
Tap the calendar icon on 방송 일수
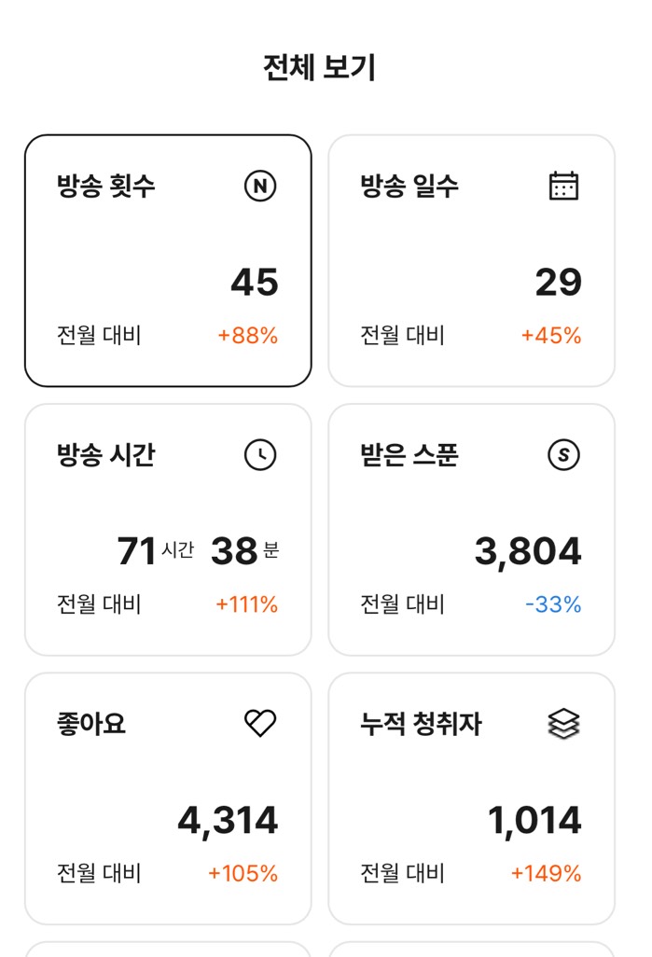tap(563, 187)
